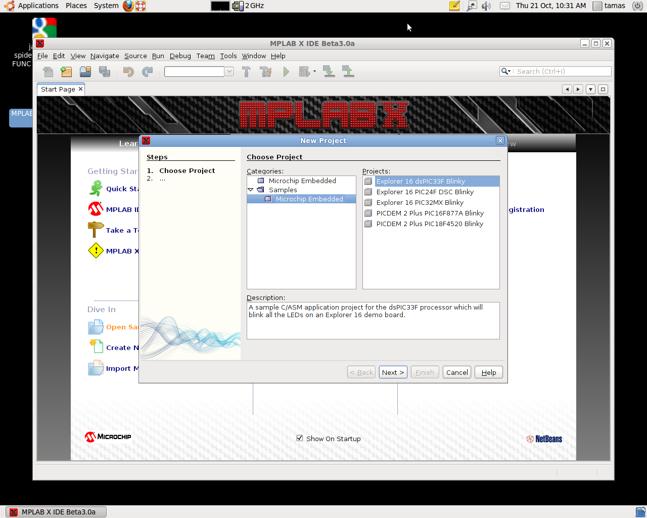Click the Help button in dialog
Image resolution: width=647 pixels, height=518 pixels.
(489, 372)
